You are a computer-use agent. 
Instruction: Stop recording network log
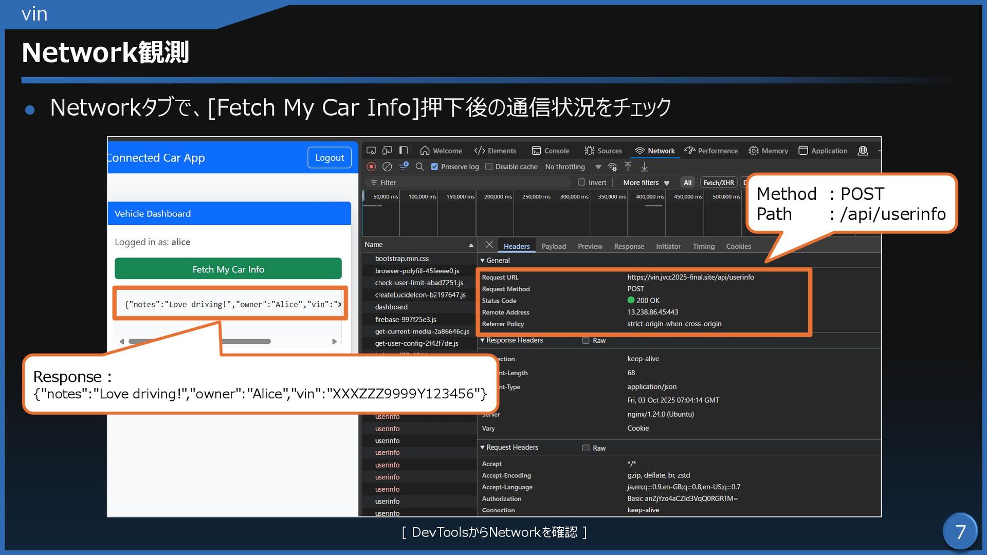coord(371,166)
